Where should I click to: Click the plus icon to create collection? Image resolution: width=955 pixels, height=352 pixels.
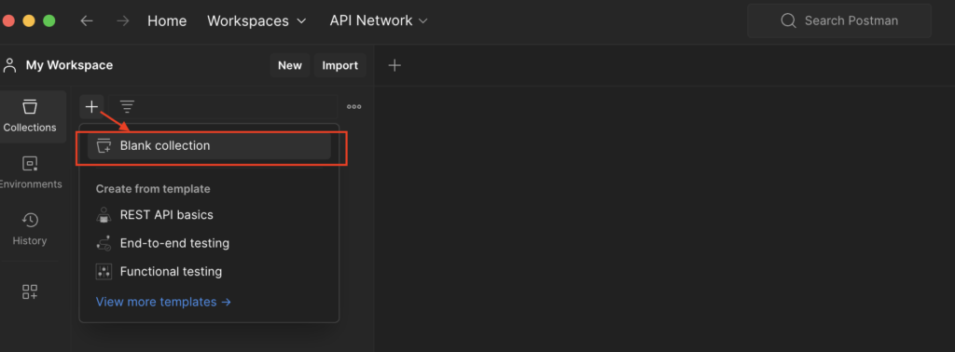pos(91,107)
